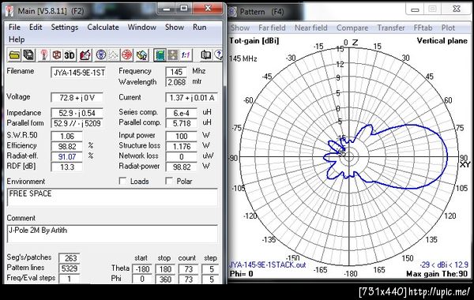Click the Pattern window title bar icon

pos(232,12)
